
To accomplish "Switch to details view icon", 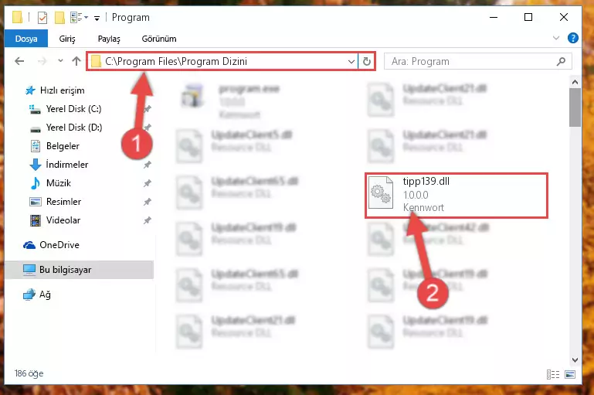I will [x=553, y=375].
